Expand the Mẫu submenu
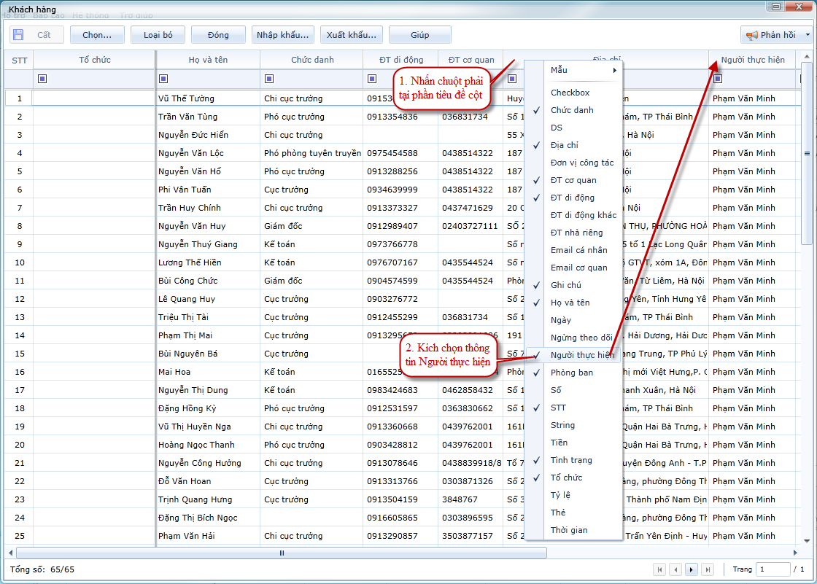Screen dimensions: 817x584 (x=583, y=70)
